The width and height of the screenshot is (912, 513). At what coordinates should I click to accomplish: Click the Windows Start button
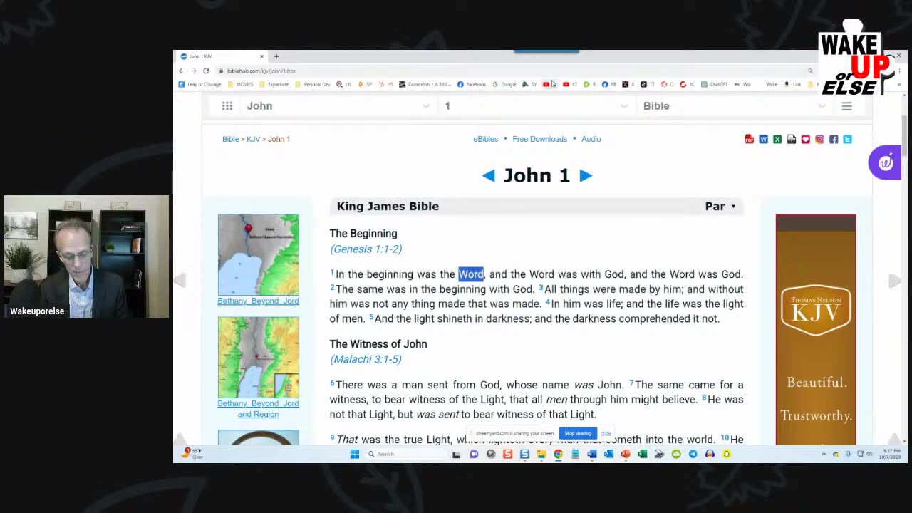(x=354, y=454)
